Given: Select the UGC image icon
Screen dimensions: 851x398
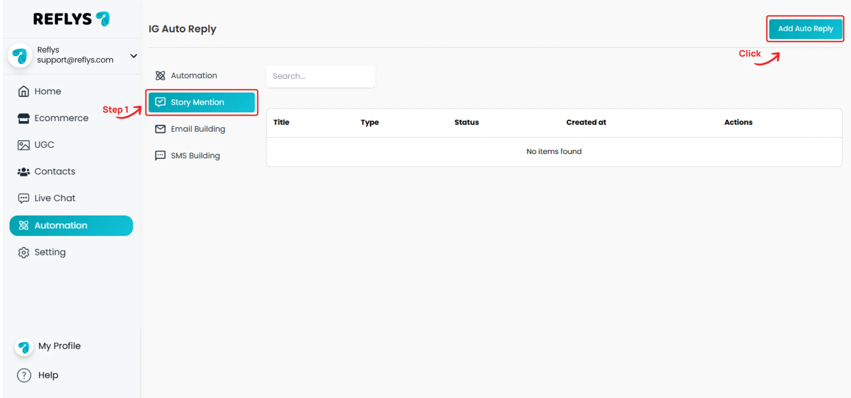Looking at the screenshot, I should tap(23, 145).
